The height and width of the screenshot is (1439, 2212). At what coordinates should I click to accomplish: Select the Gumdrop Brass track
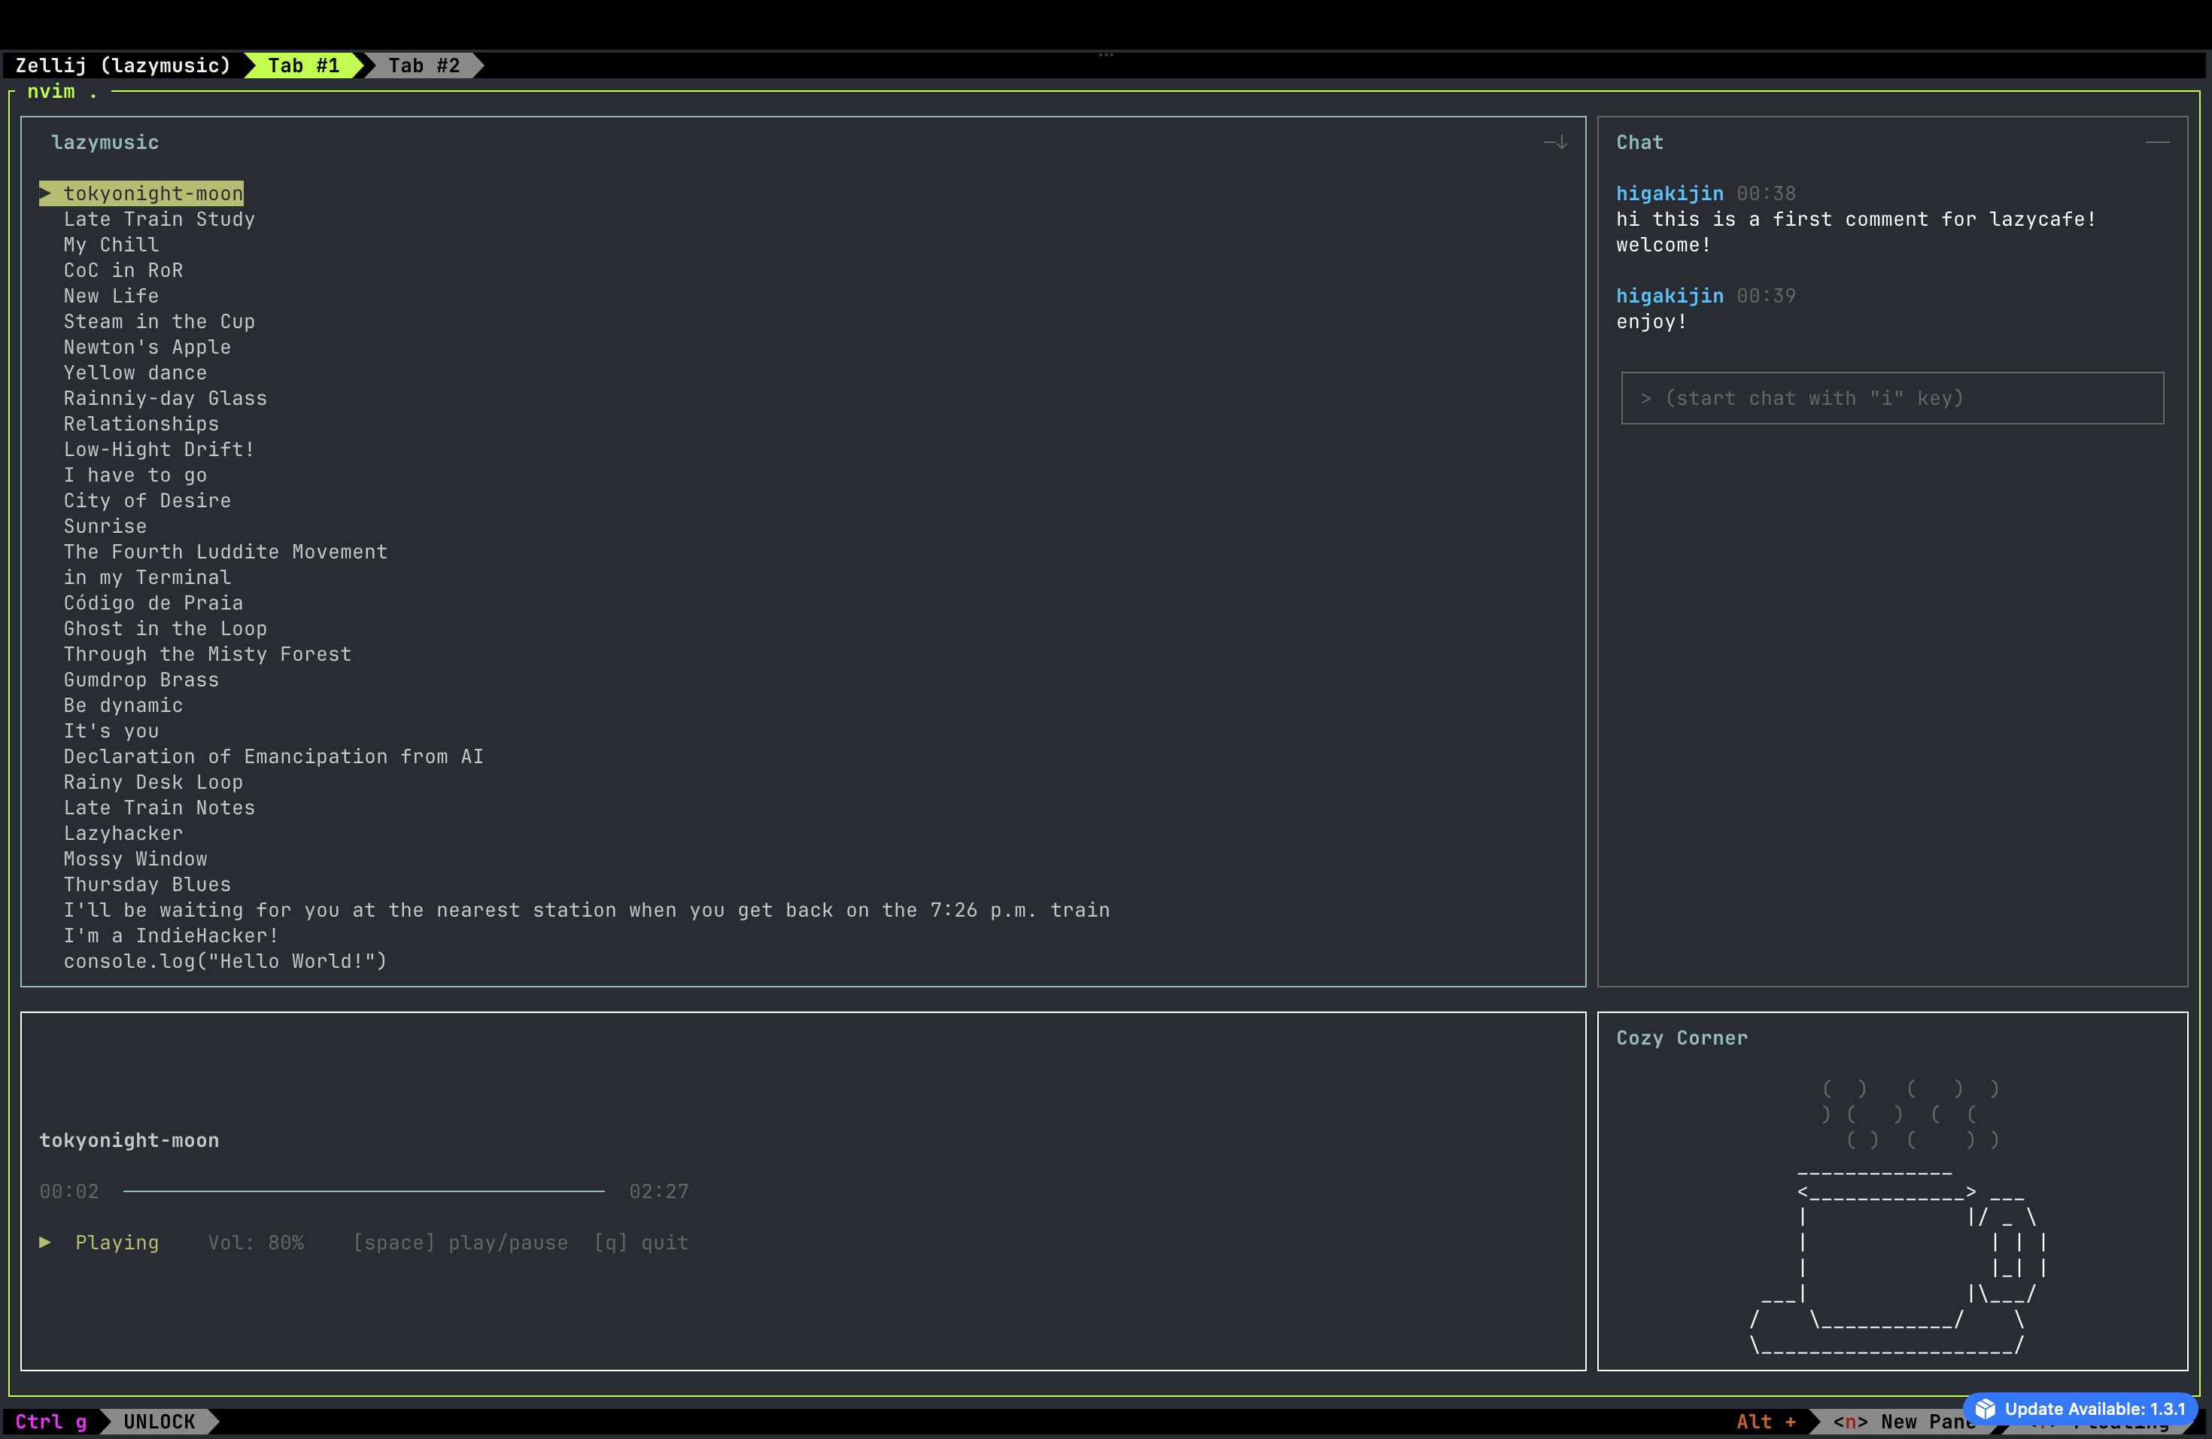pyautogui.click(x=141, y=680)
